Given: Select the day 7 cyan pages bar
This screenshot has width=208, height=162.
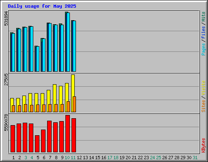Looking at the screenshot, I should (50, 47).
